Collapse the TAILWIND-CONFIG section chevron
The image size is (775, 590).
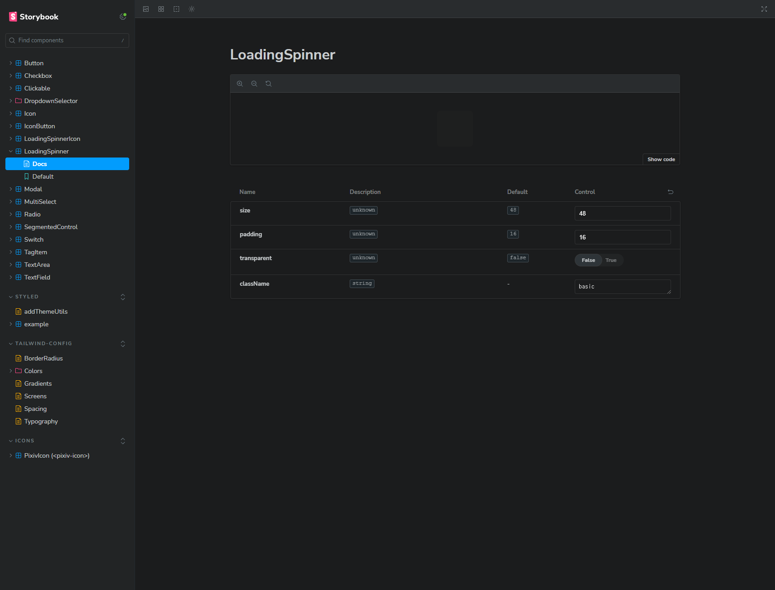pos(11,344)
